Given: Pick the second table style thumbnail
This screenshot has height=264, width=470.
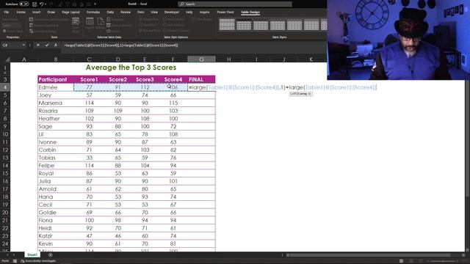Looking at the screenshot, I should point(244,24).
